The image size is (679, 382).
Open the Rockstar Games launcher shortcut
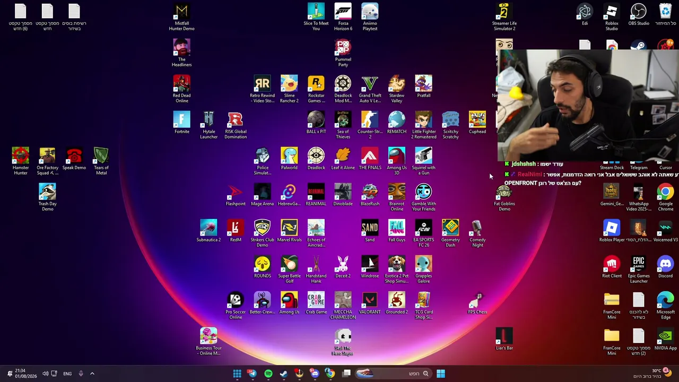click(x=316, y=89)
